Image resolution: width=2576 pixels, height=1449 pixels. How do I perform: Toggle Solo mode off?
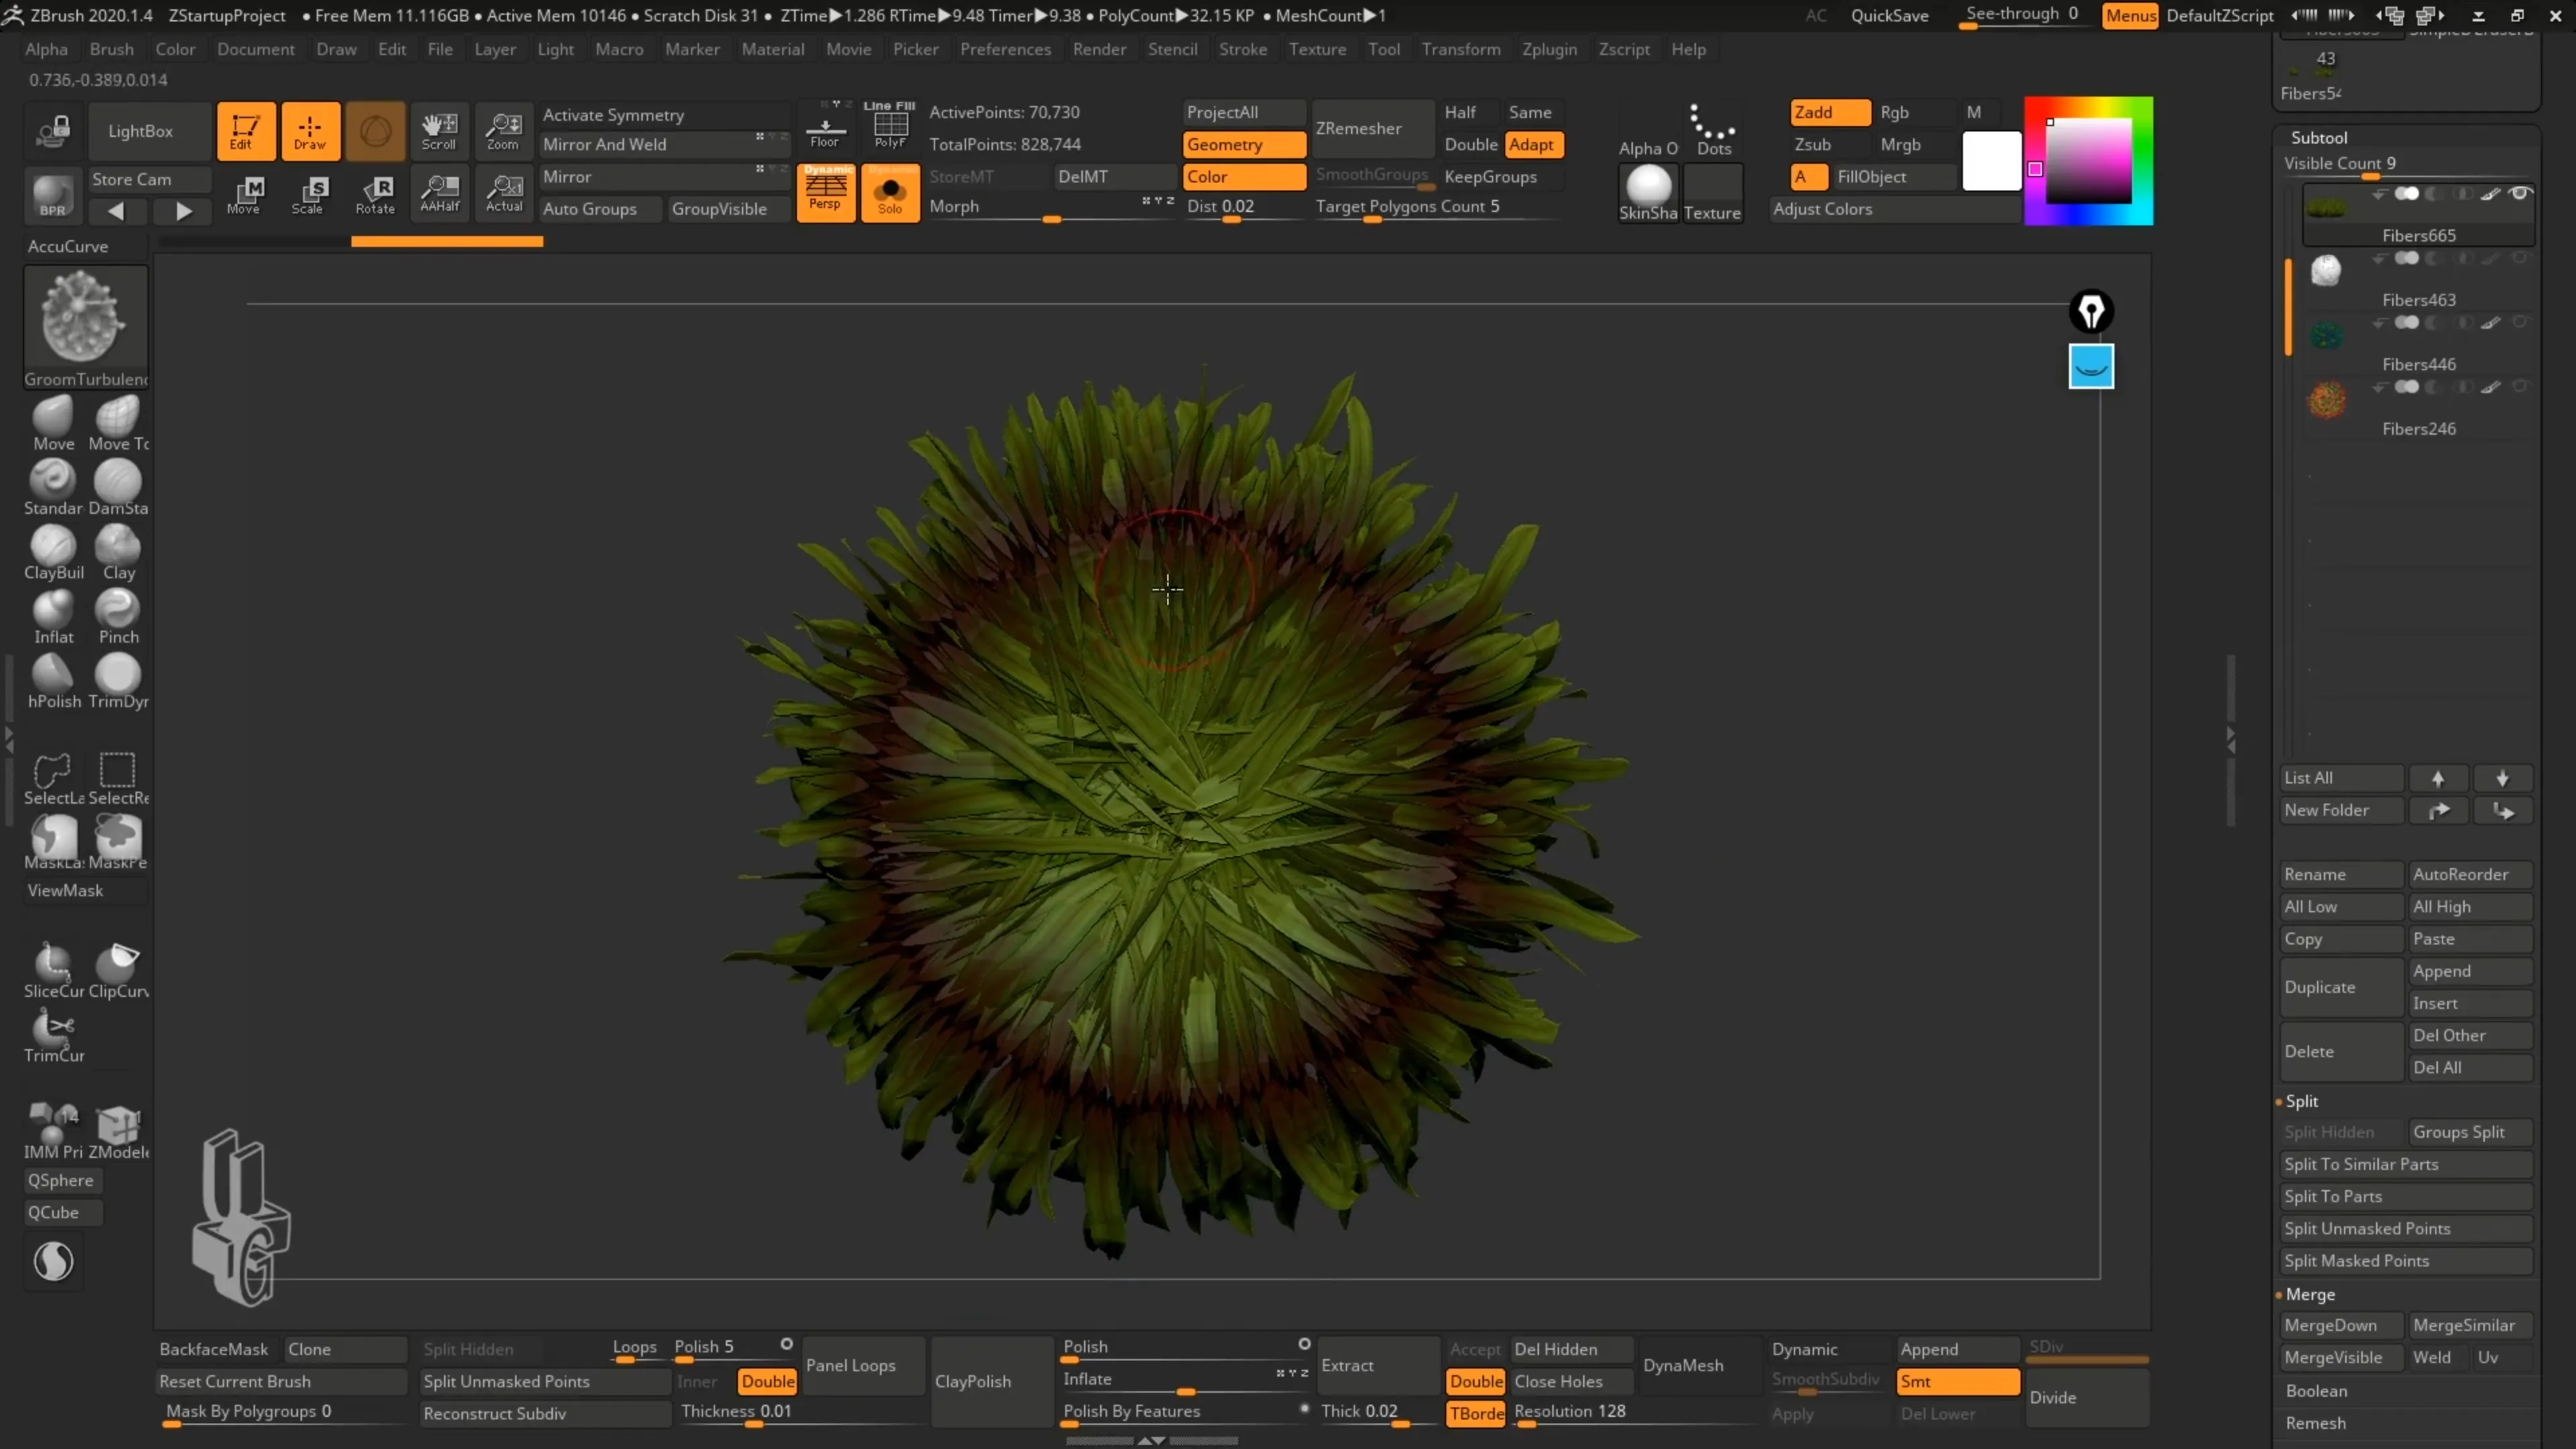tap(890, 194)
